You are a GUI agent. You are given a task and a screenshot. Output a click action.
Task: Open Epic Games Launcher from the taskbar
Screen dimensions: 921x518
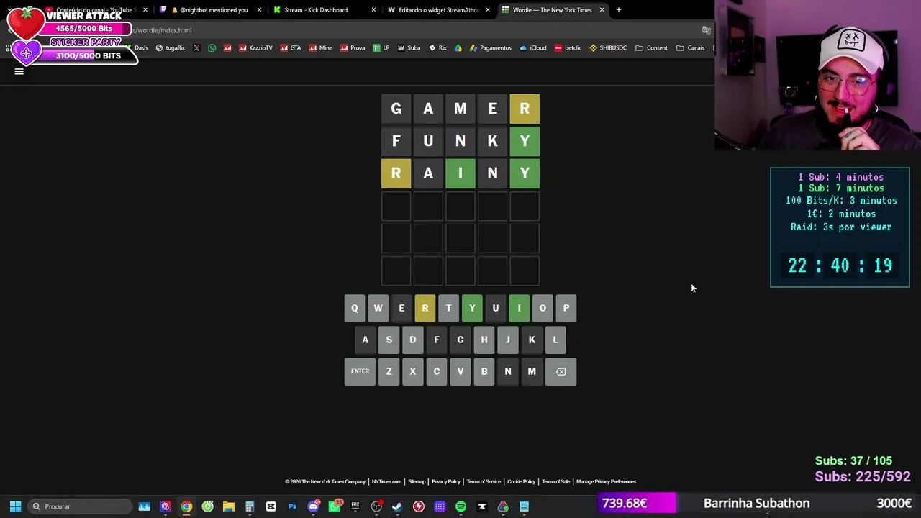coord(355,506)
